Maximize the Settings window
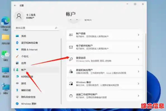Image resolution: width=166 pixels, height=111 pixels. tap(135, 4)
